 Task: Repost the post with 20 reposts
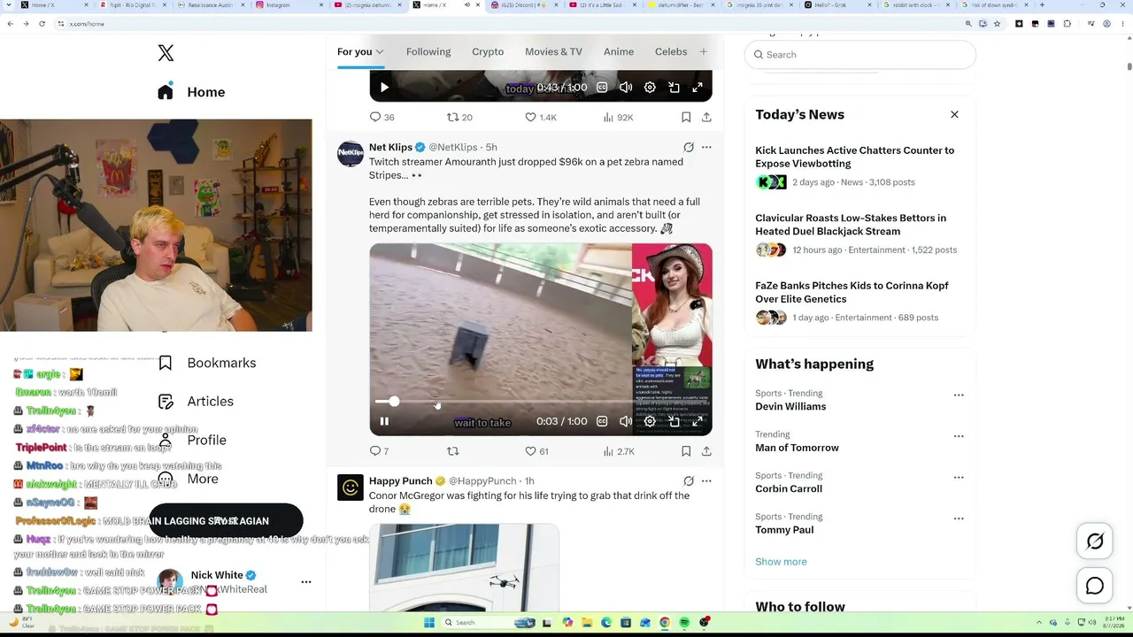point(459,117)
